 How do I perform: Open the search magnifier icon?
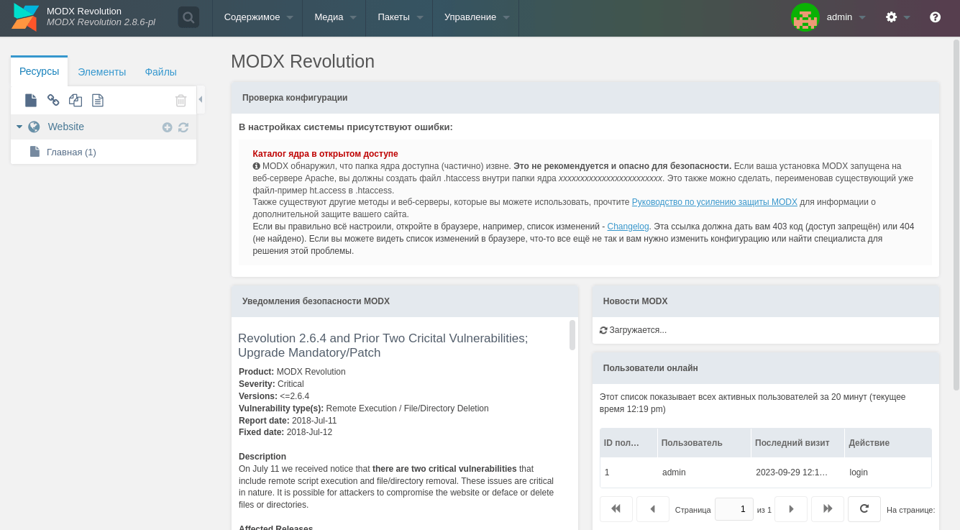tap(188, 17)
